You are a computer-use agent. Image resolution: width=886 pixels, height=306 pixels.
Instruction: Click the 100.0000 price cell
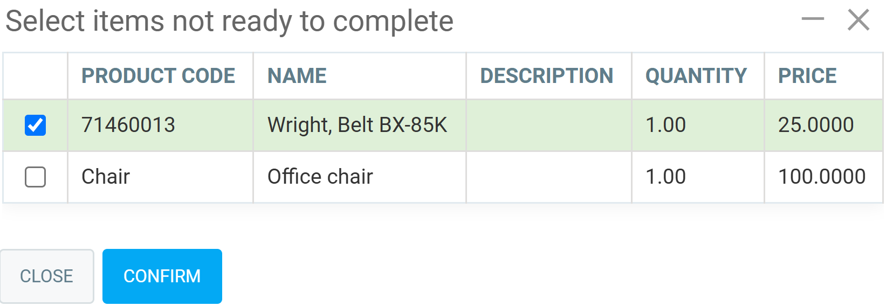821,177
